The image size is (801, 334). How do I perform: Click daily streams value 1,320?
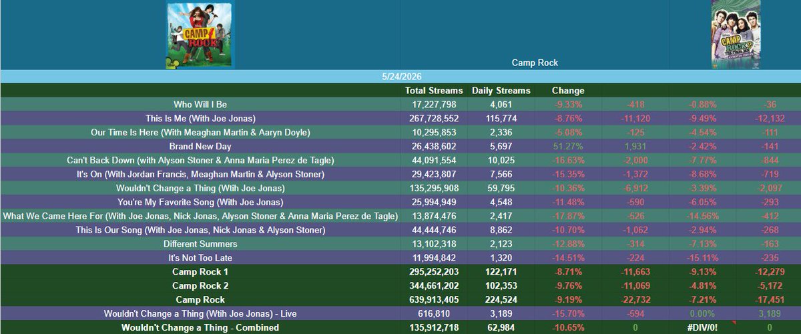tap(501, 258)
